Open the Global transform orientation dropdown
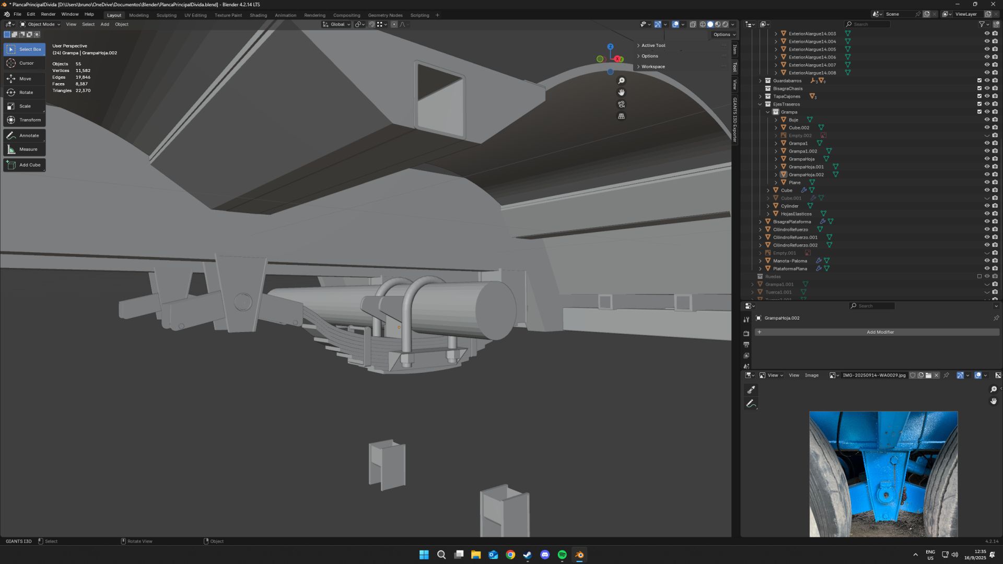The image size is (1003, 564). [x=336, y=24]
